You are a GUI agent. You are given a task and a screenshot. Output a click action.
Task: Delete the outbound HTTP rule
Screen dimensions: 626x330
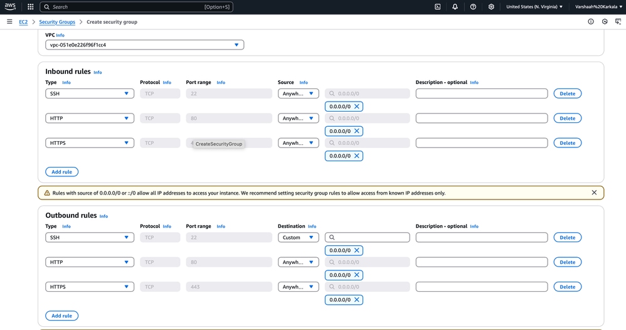[x=567, y=262]
